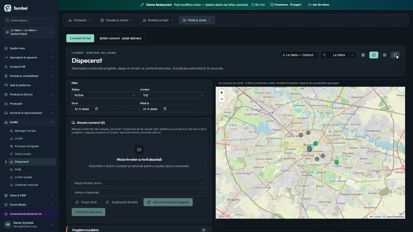413x232 pixels.
Task: Click the green courier marker near Dristor
Action: 337,162
